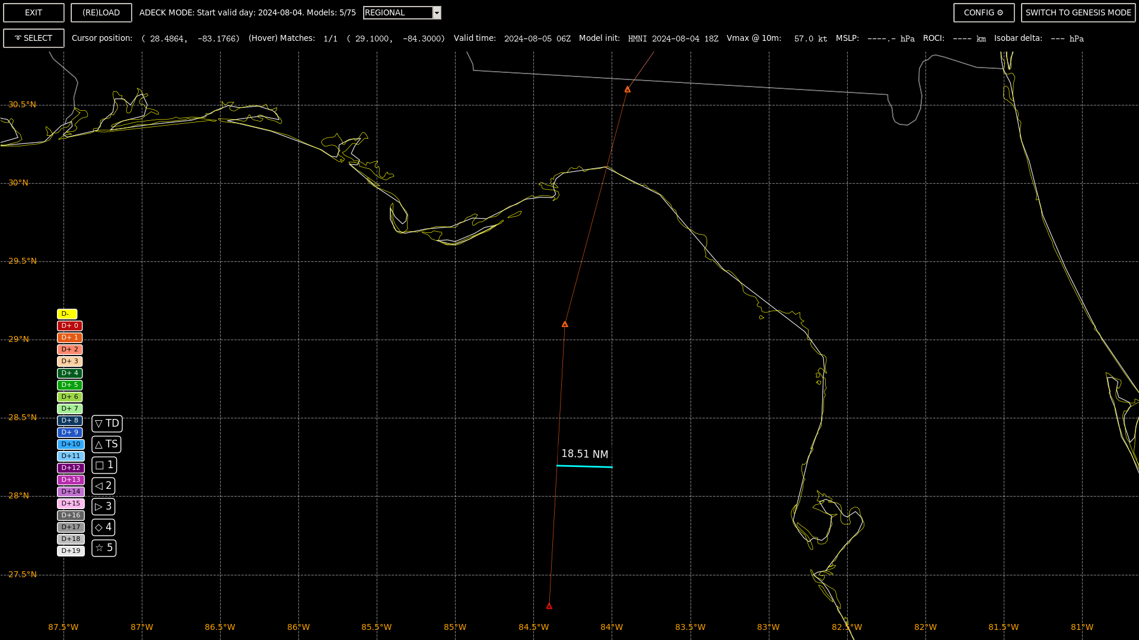Click the category 2 left-triangle marker
The width and height of the screenshot is (1139, 640).
coord(104,486)
